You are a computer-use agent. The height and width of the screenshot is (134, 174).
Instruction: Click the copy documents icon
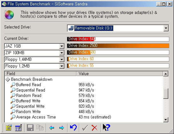40,128
